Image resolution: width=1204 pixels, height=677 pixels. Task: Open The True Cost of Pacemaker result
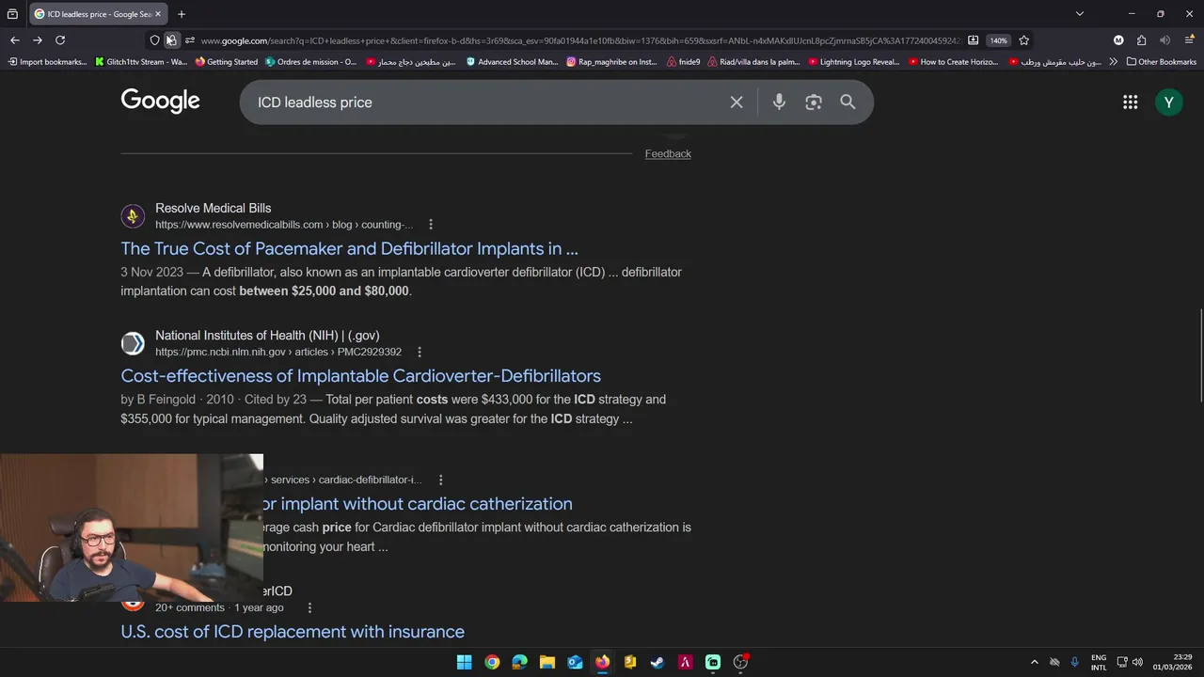[x=349, y=249]
